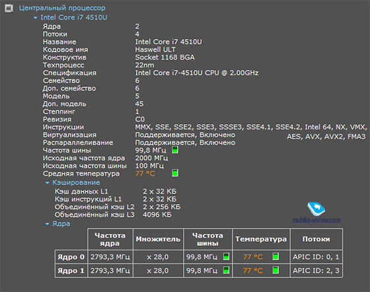Collapse the Intel Core i7 4510U tree node
Screen dimensions: 370x292
pyautogui.click(x=36, y=18)
